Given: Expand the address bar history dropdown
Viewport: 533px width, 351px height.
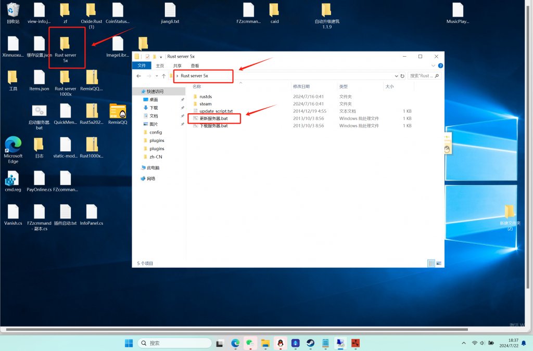Looking at the screenshot, I should pos(396,76).
